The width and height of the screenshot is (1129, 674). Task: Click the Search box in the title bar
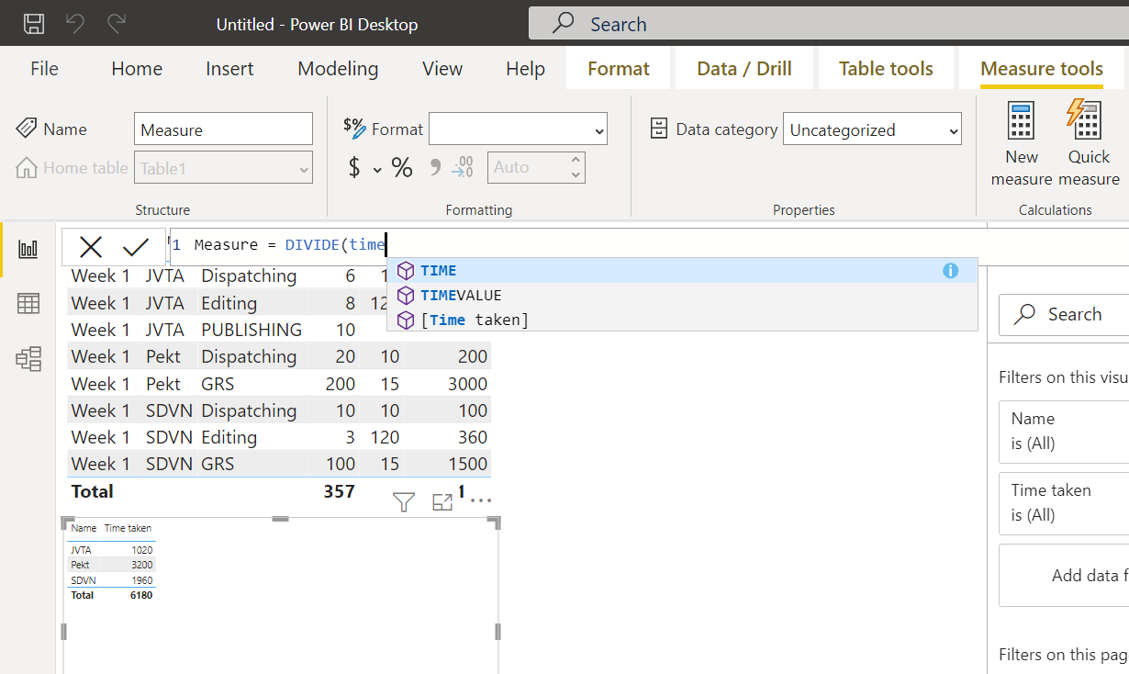pos(829,24)
